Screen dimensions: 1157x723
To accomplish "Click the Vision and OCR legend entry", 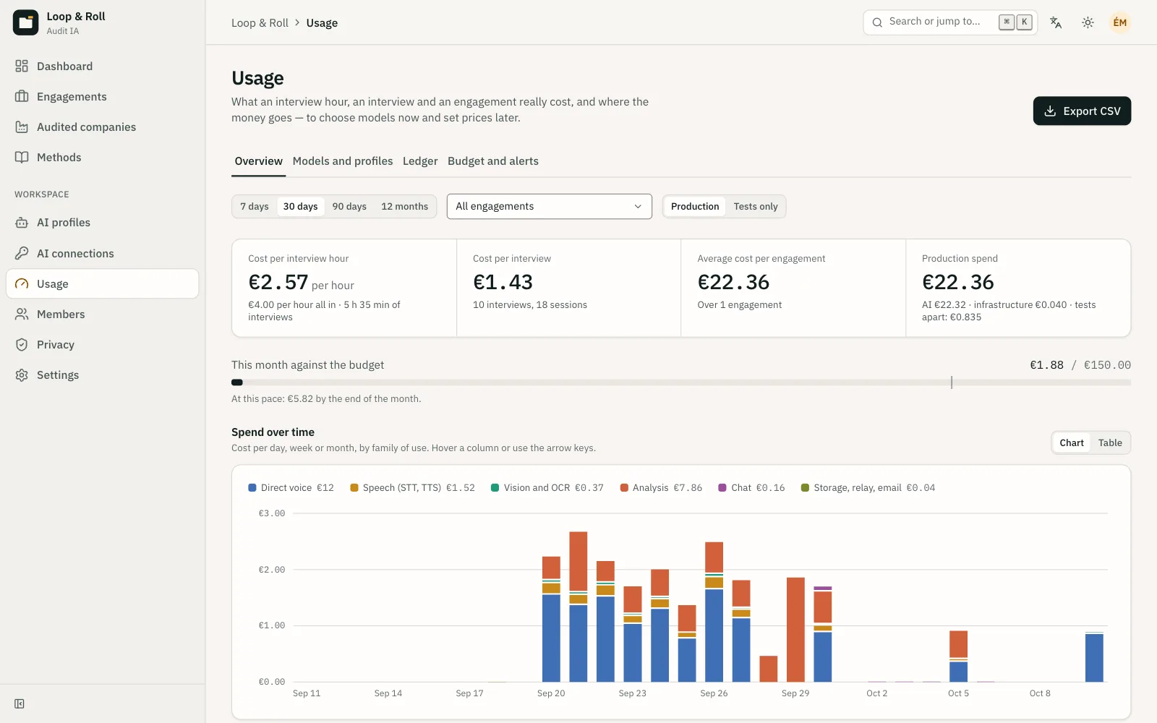I will click(547, 488).
